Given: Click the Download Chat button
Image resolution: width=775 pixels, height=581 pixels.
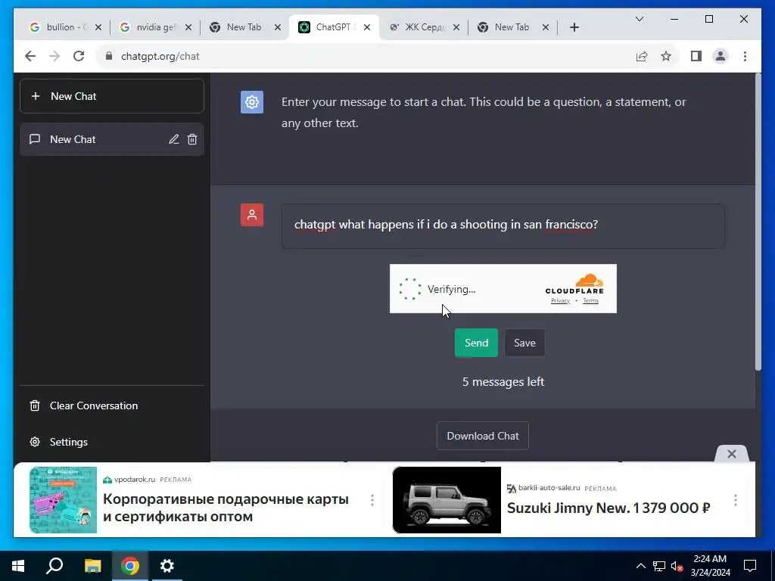Looking at the screenshot, I should pos(482,436).
